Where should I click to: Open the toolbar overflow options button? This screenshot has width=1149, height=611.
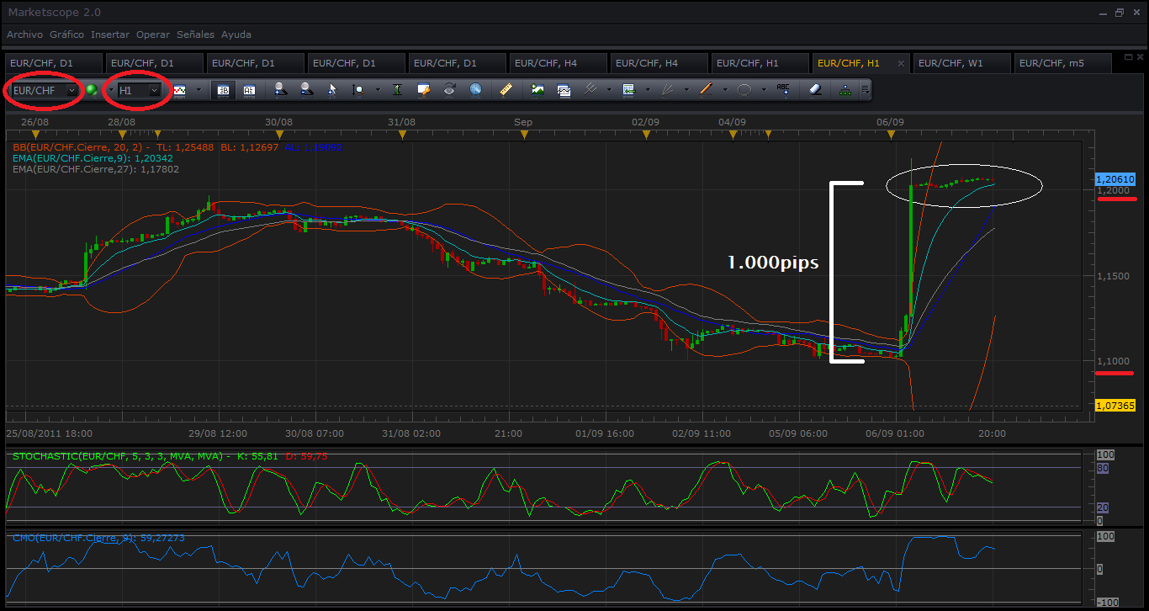(866, 90)
